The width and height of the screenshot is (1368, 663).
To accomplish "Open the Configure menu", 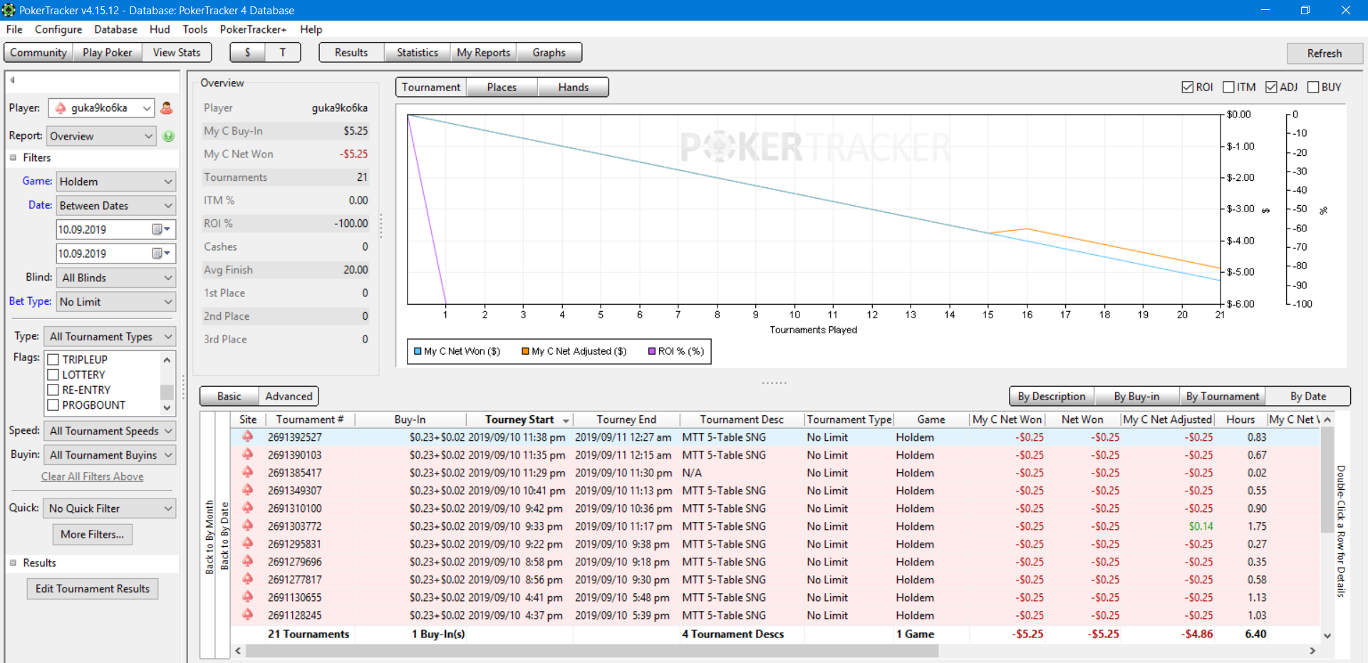I will (x=58, y=29).
